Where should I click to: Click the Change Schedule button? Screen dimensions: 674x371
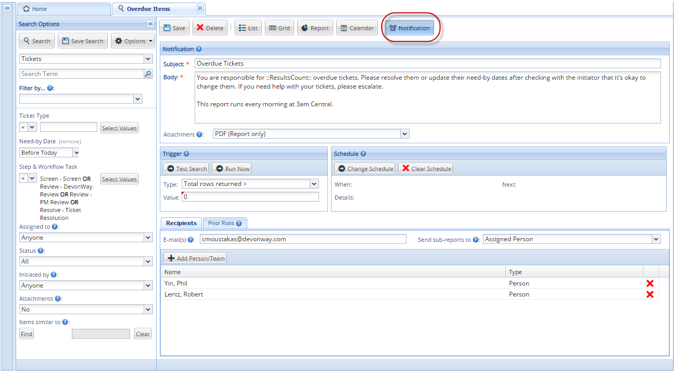tap(364, 169)
